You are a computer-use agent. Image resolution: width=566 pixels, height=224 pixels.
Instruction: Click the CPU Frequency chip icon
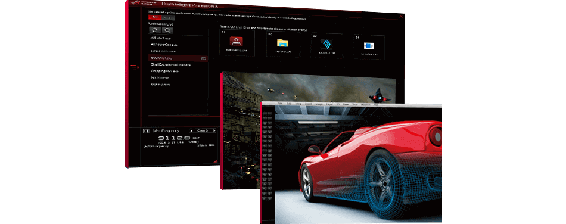tap(146, 131)
